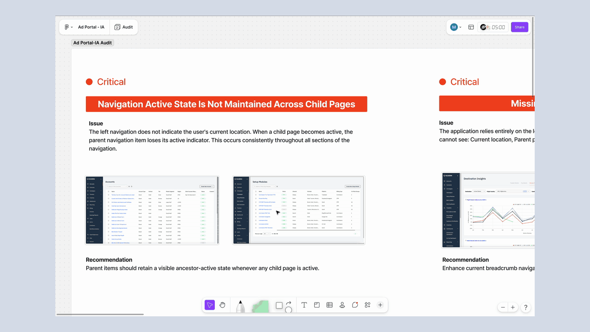Viewport: 590px width, 332px height.
Task: Select the 'Parent items should retain' recommendation text
Action: [202, 268]
